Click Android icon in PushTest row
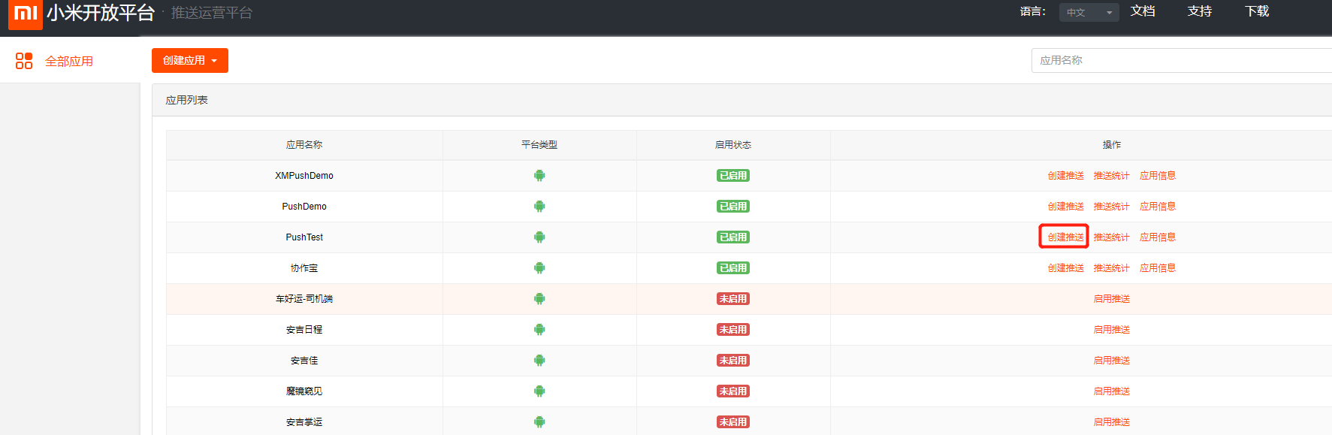The height and width of the screenshot is (435, 1332). coord(539,237)
